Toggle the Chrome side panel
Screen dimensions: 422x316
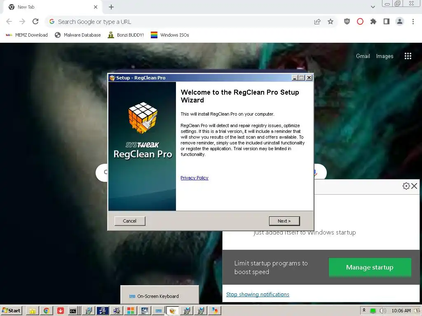(387, 21)
